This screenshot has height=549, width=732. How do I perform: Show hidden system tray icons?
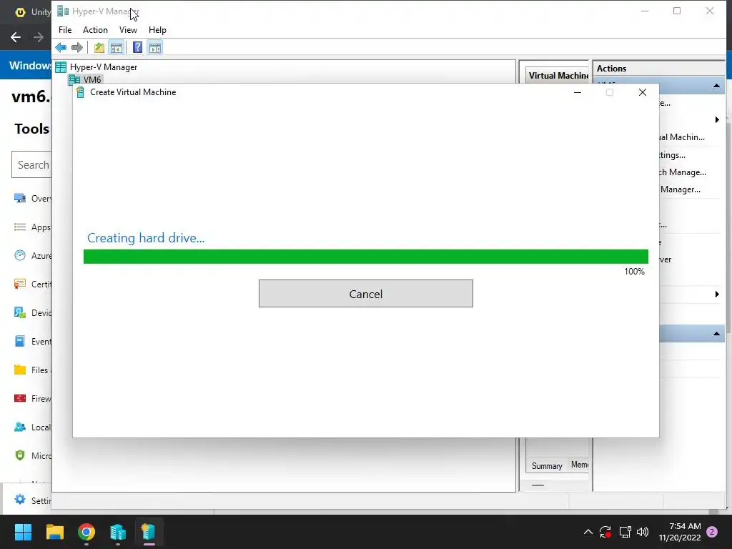(x=588, y=532)
